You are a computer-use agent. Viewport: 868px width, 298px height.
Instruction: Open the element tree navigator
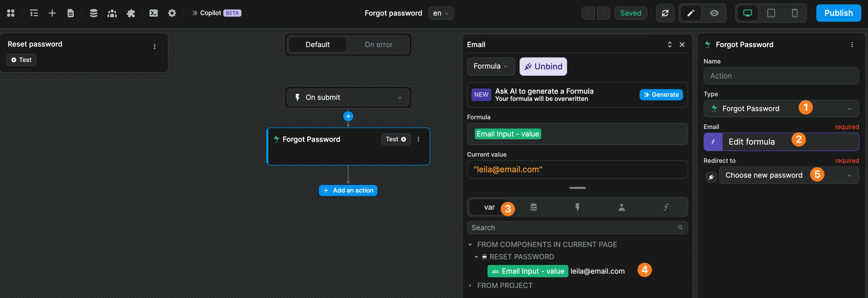point(34,13)
